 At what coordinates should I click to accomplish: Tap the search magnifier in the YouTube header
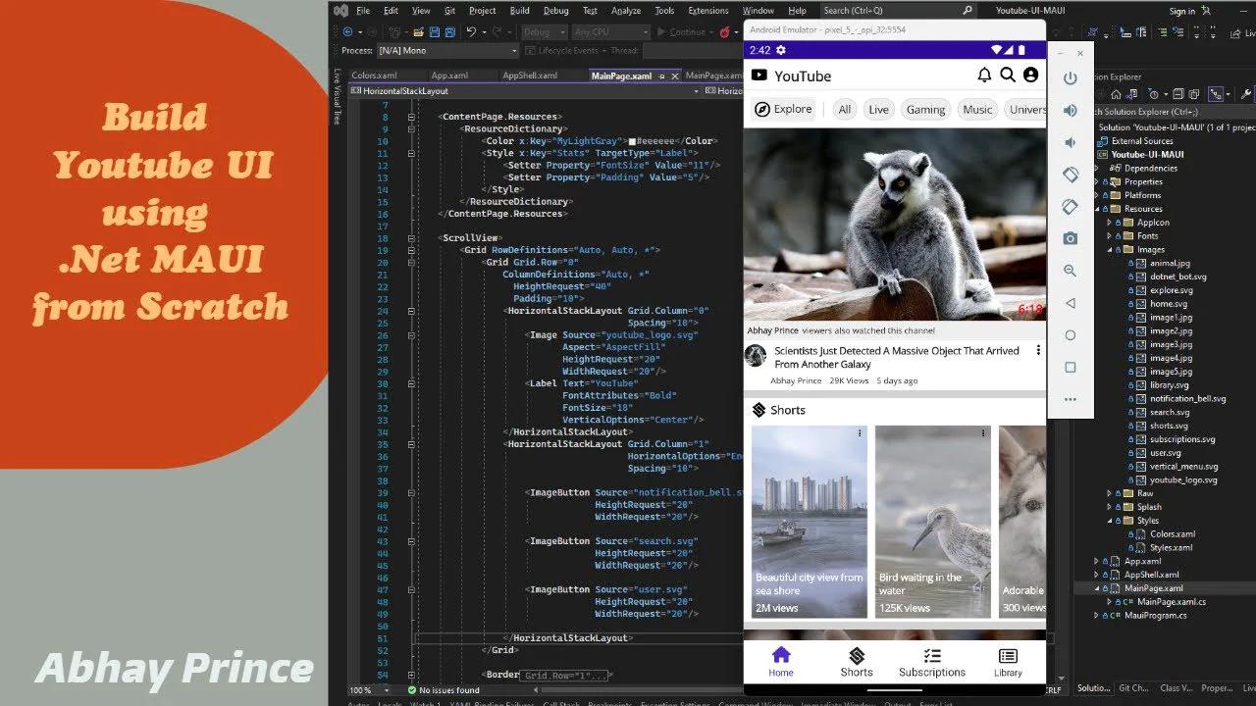pos(1008,75)
